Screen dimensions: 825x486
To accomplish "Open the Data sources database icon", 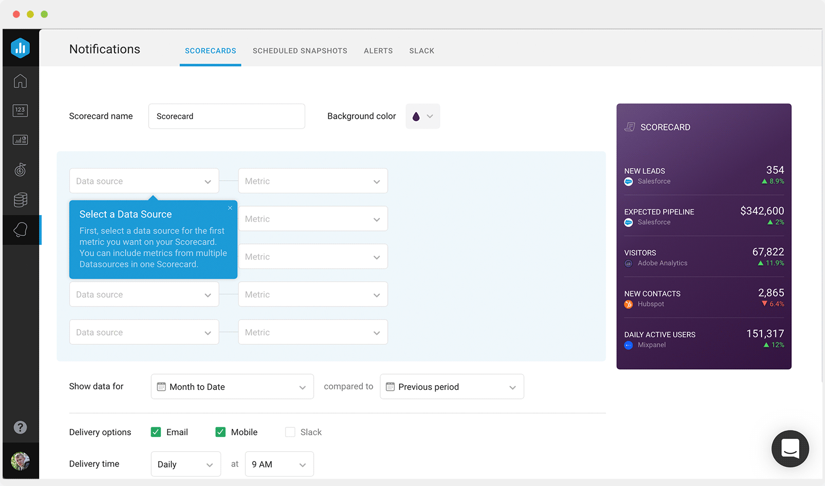I will coord(20,200).
